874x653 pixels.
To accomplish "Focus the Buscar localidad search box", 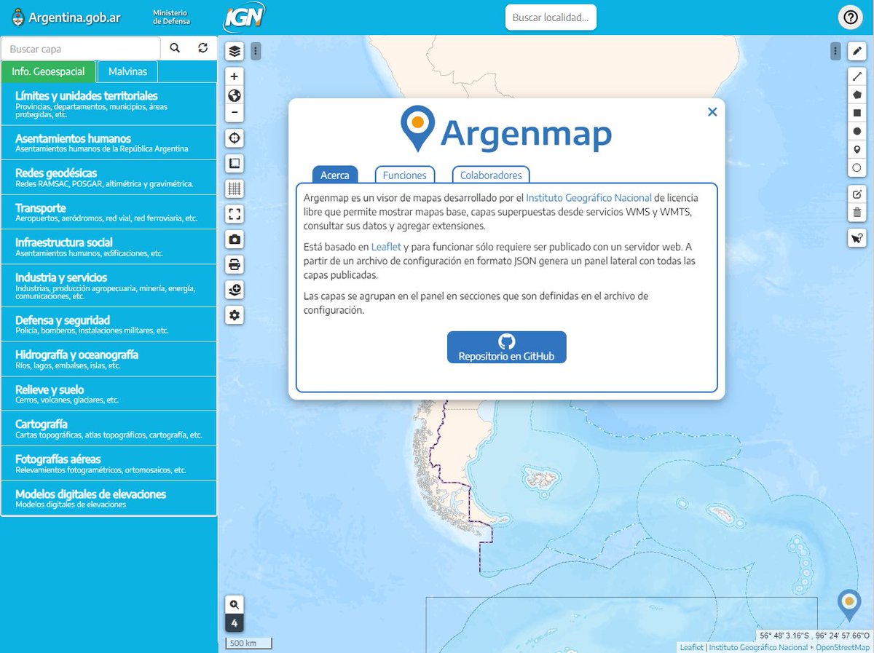I will click(551, 17).
